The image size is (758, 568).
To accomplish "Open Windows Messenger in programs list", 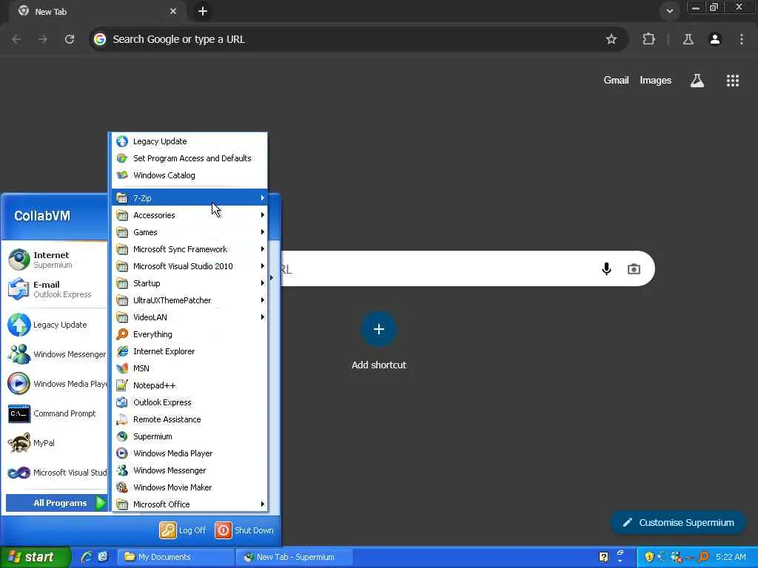I will click(x=189, y=470).
